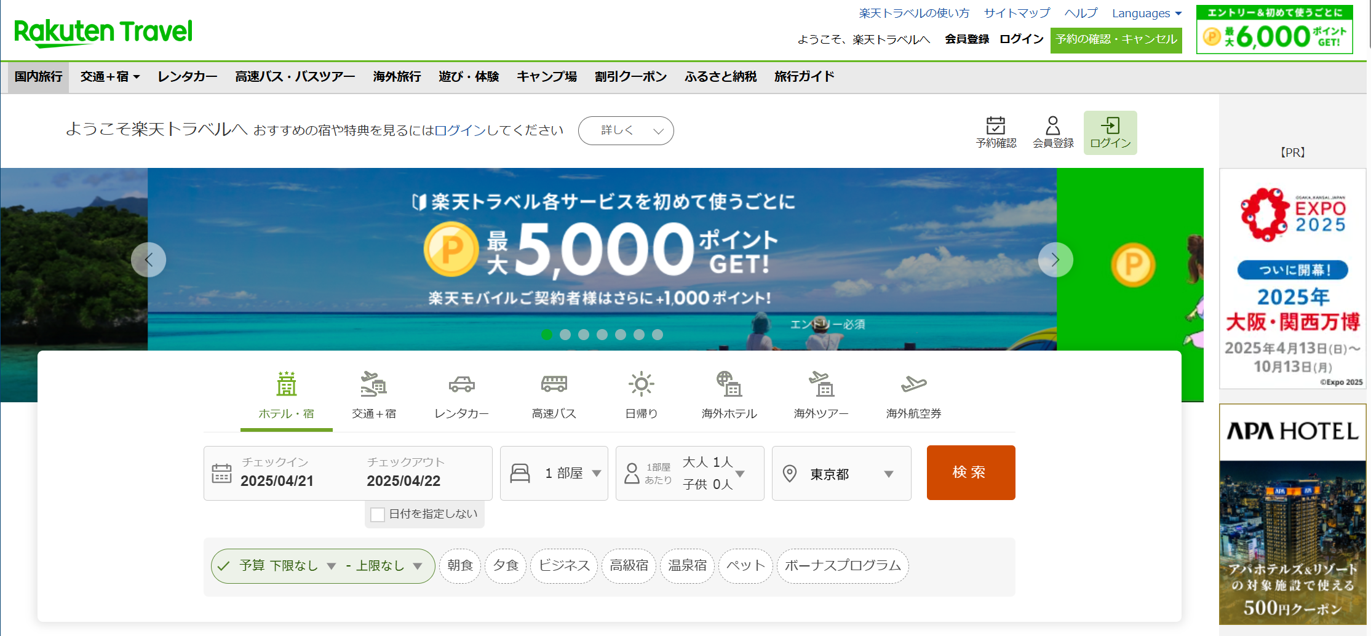Viewport: 1371px width, 636px height.
Task: Open the 遊び・体験 menu item
Action: coord(469,77)
